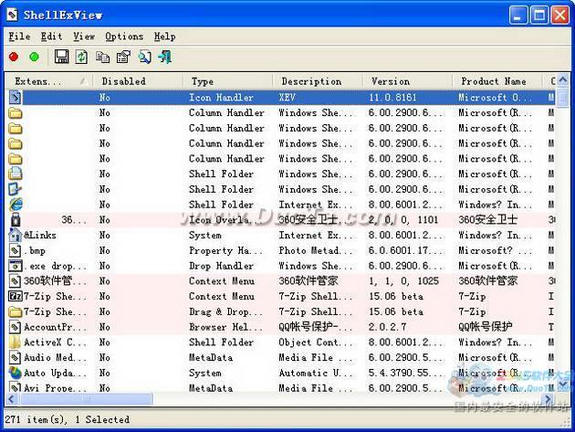Viewport: 575px width, 432px height.
Task: Copy selected items toolbar icon
Action: pyautogui.click(x=102, y=57)
